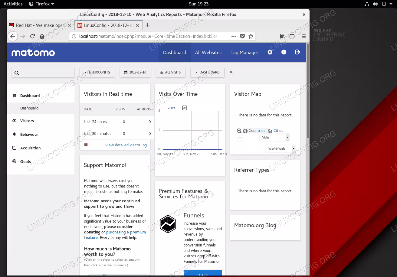Viewport: 397px width, 277px height.
Task: Close the Red Hat tab
Action: coord(69,25)
